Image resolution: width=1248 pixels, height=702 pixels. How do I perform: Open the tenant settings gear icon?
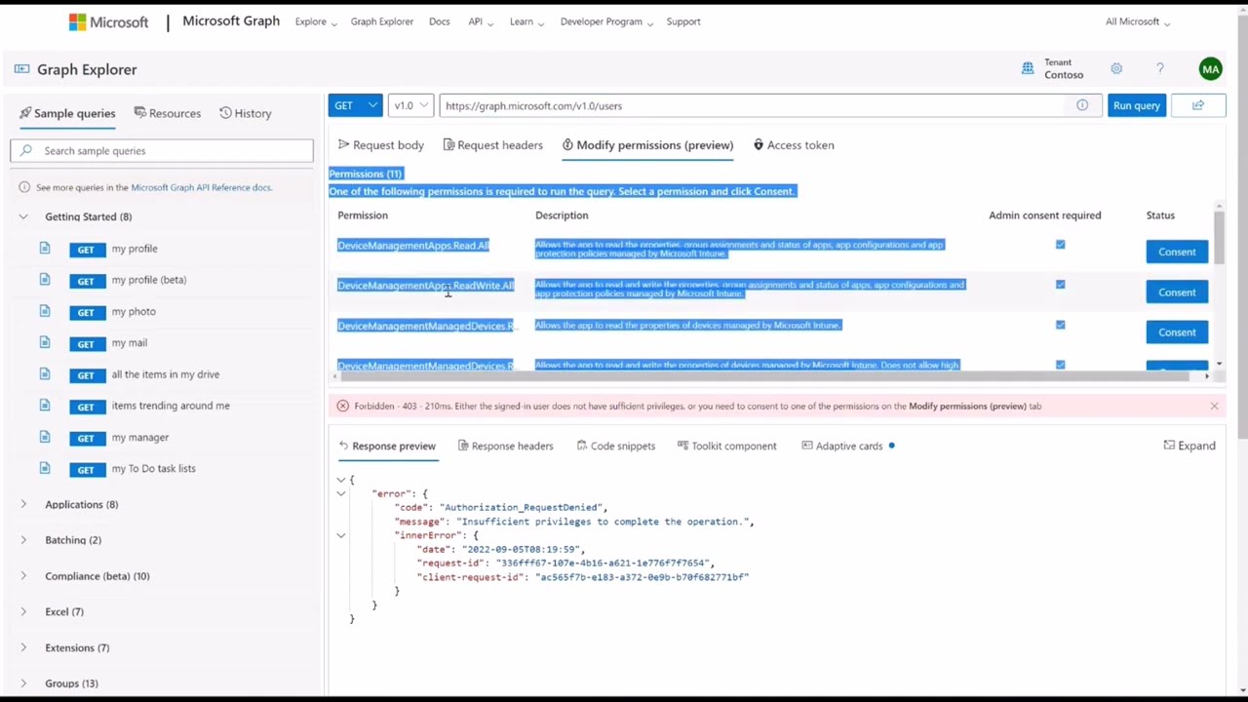(x=1116, y=69)
